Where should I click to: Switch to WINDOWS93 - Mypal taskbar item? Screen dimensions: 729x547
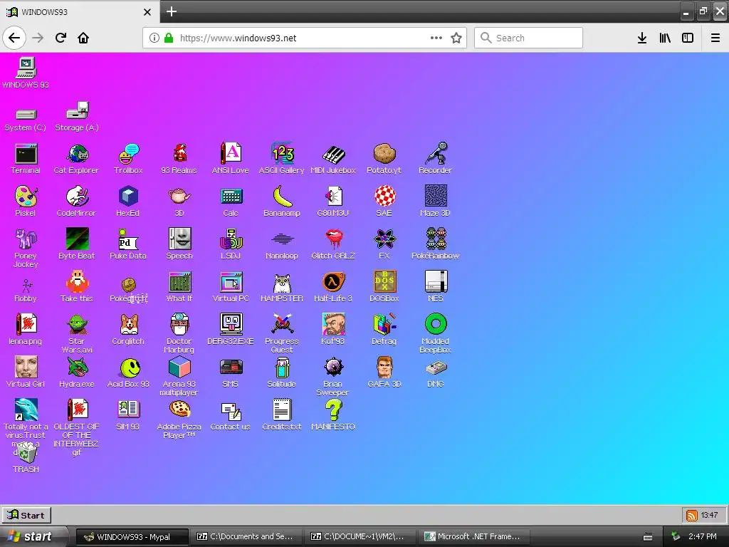tap(132, 536)
